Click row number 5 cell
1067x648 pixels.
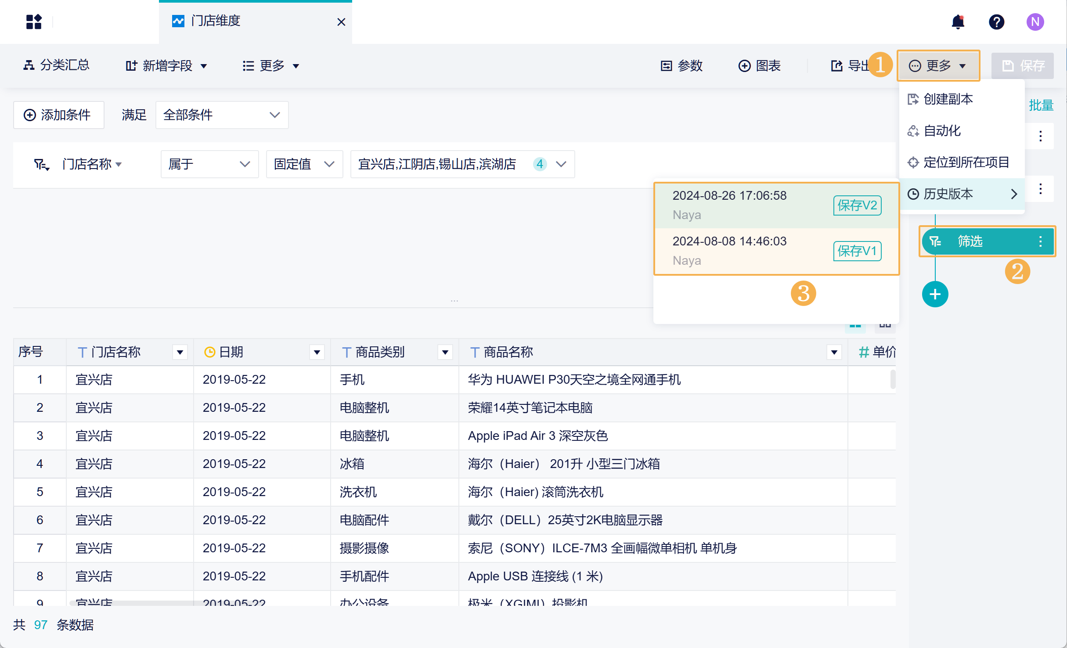pos(40,492)
